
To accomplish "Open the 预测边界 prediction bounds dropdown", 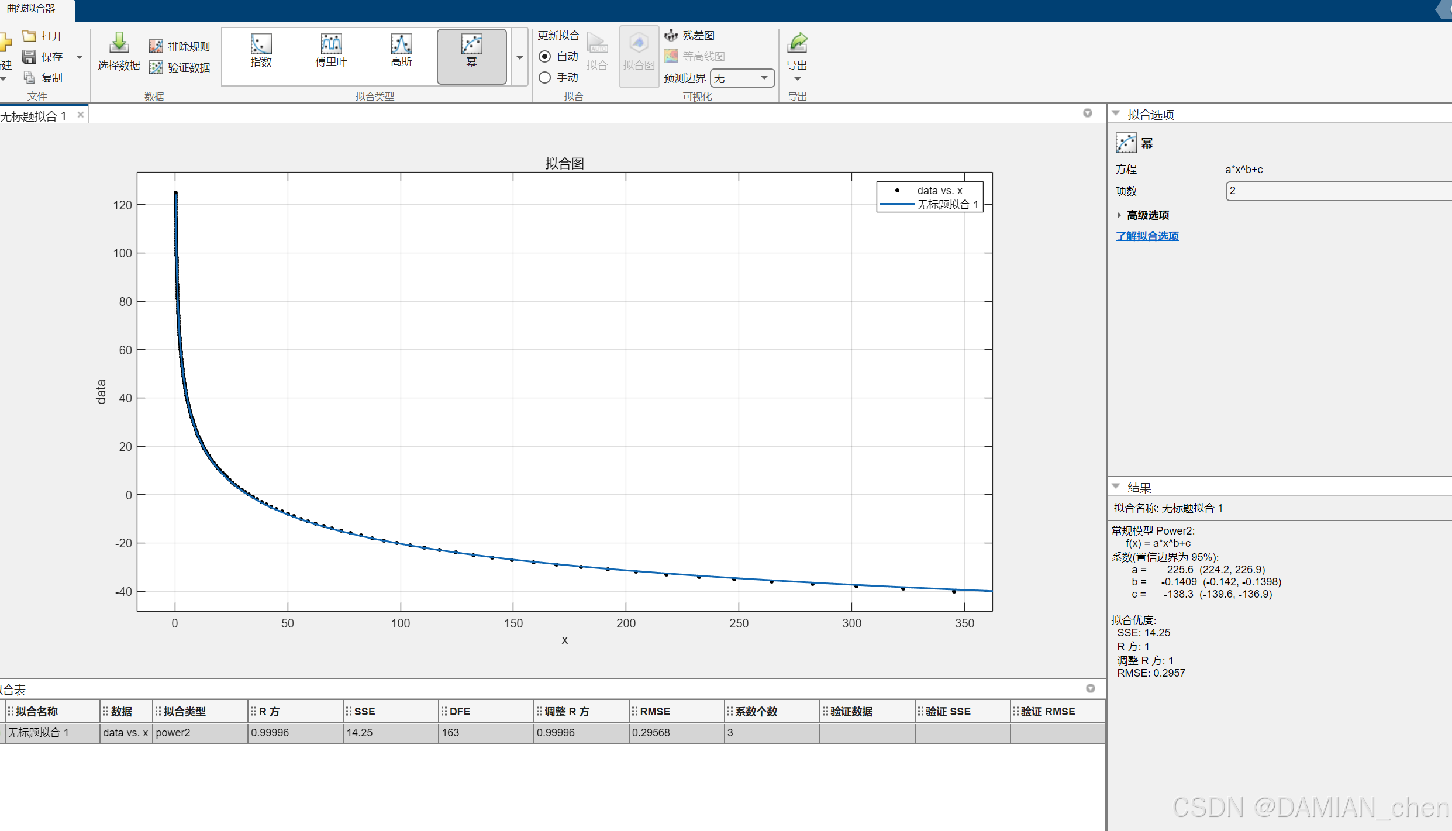I will pos(743,78).
